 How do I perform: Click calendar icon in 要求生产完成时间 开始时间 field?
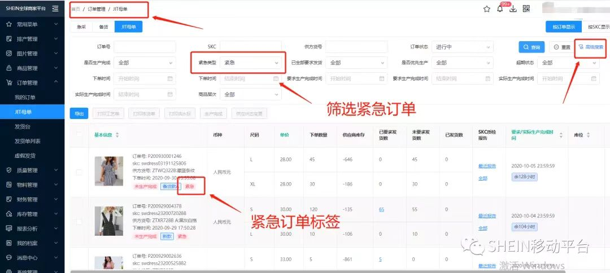click(382, 78)
